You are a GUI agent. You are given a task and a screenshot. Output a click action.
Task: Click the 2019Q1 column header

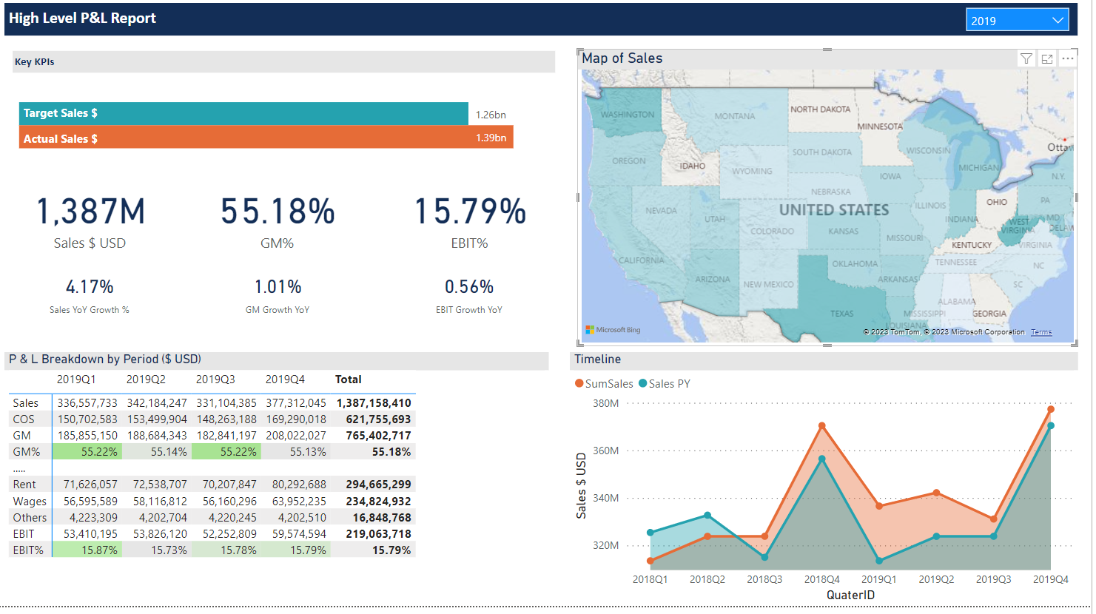pos(76,379)
